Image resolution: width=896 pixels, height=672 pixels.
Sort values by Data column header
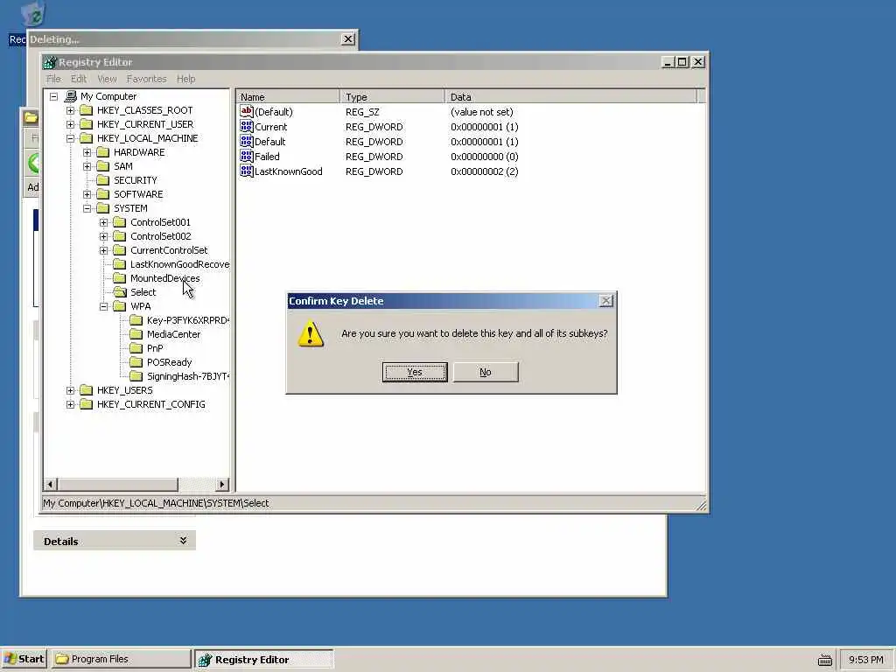coord(570,96)
